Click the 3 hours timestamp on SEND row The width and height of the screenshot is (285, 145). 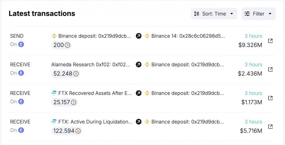[253, 36]
